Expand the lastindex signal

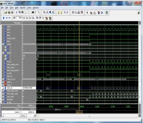tap(3, 100)
